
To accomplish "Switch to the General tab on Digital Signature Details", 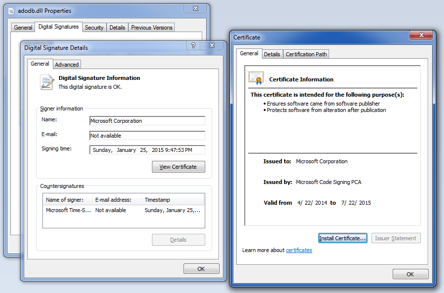I will [40, 64].
